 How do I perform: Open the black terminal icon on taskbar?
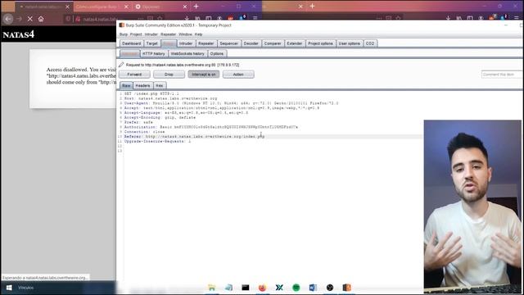point(246,288)
